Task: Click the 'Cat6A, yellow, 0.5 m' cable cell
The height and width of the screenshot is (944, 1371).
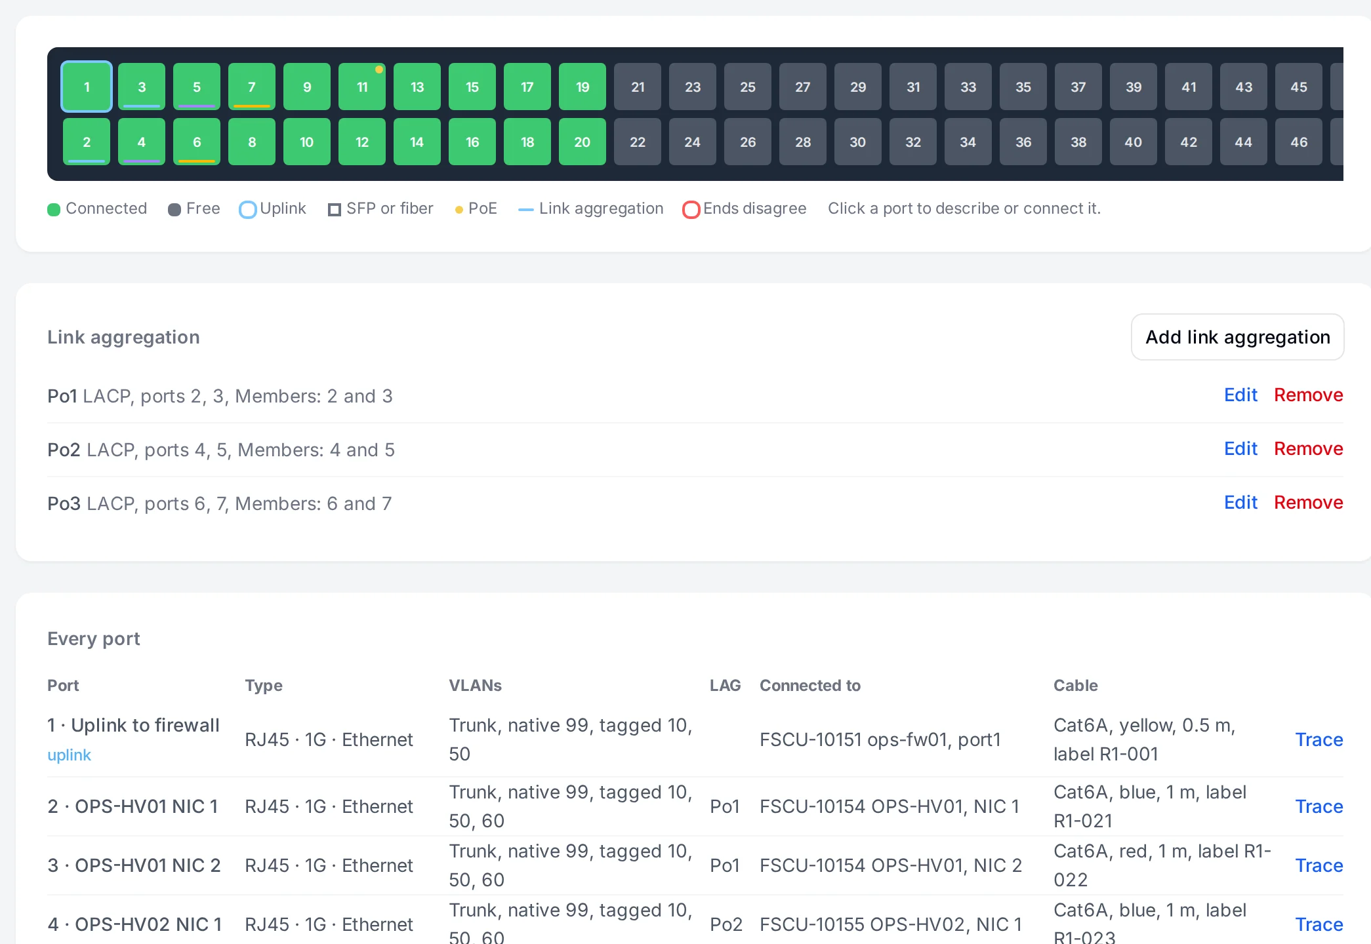Action: (x=1145, y=739)
